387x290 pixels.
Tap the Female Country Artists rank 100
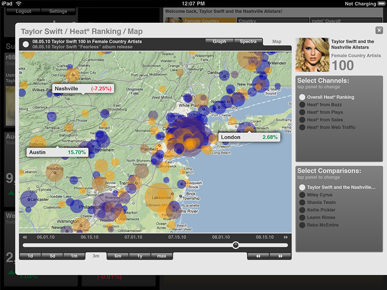pyautogui.click(x=342, y=65)
